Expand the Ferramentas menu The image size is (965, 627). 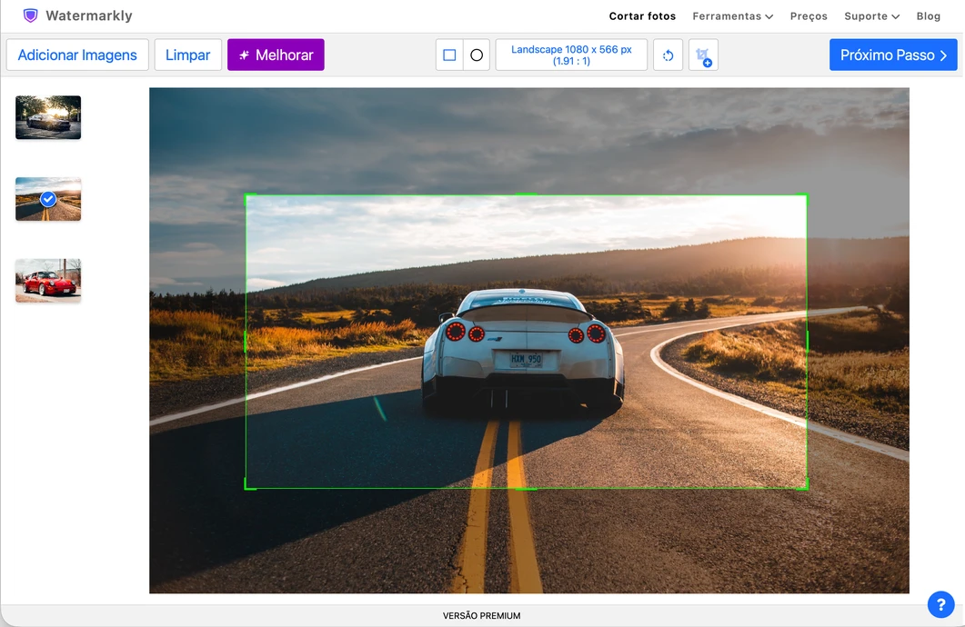click(x=732, y=16)
